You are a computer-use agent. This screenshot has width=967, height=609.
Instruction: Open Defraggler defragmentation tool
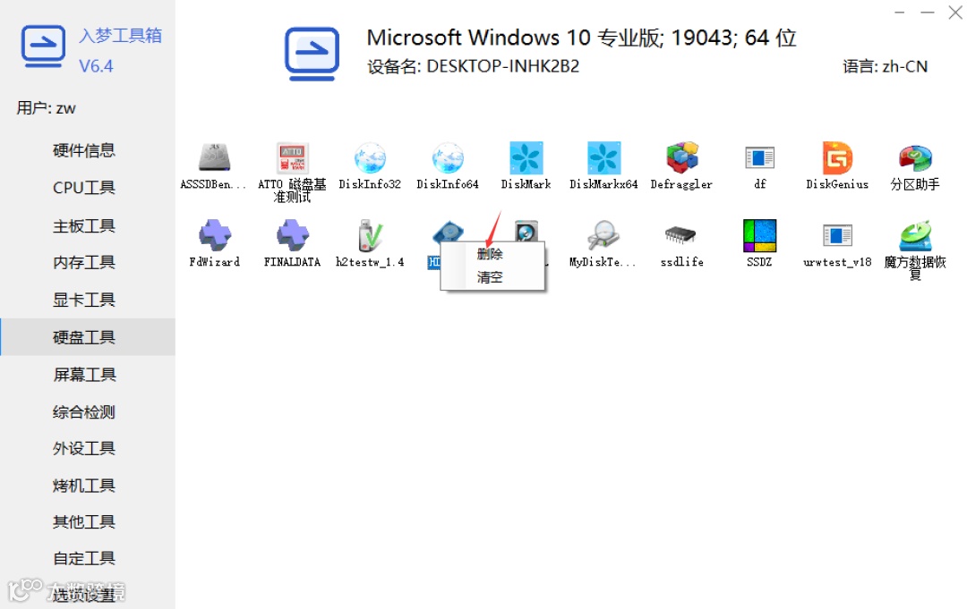pyautogui.click(x=680, y=157)
